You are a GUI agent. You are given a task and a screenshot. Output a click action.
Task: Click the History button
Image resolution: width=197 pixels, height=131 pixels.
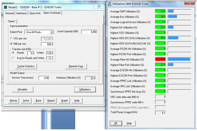(14, 101)
